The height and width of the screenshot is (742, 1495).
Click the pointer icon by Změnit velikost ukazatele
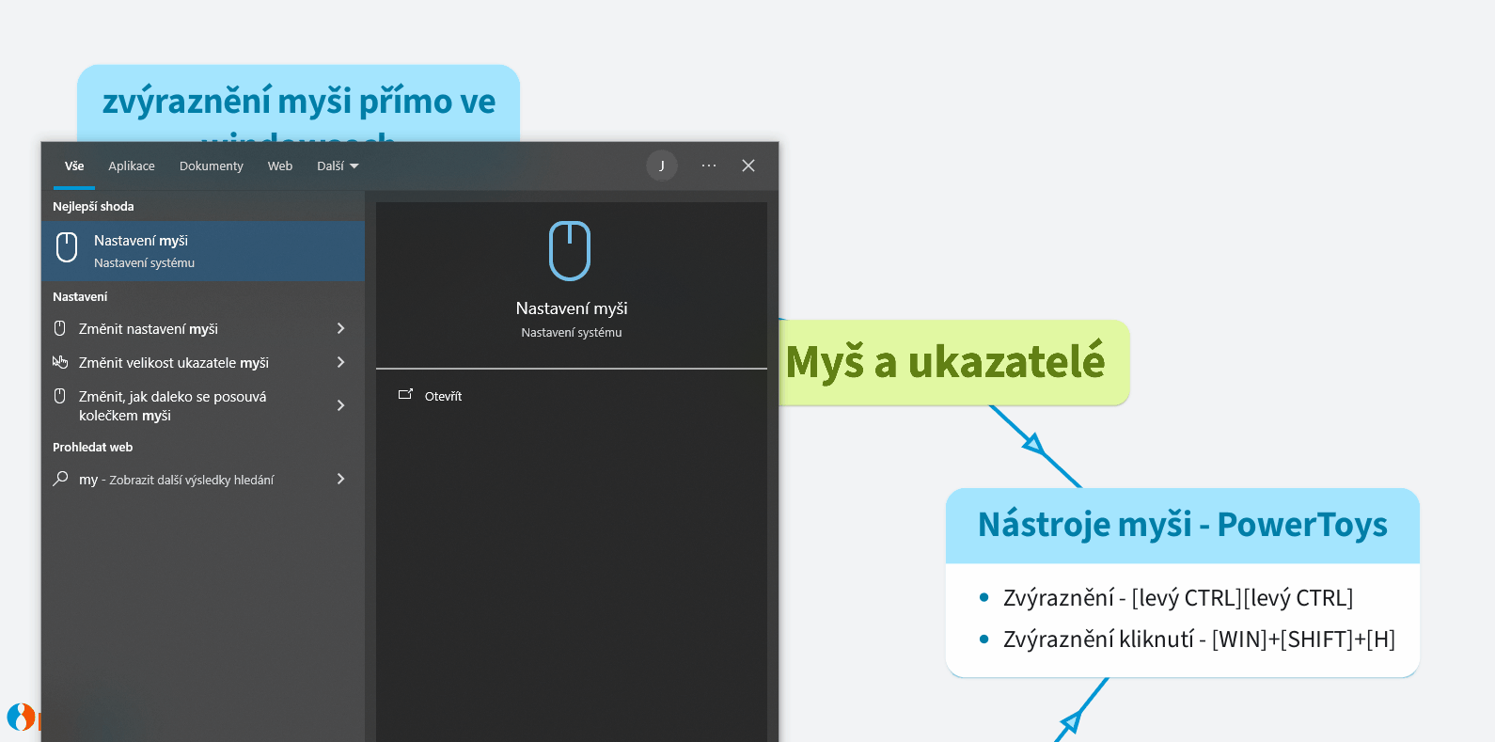coord(60,362)
